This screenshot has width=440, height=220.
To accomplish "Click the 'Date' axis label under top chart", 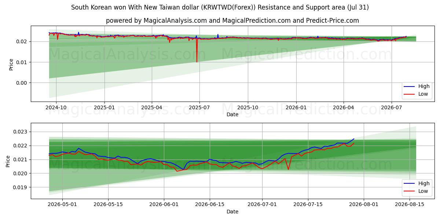I will click(x=232, y=114).
